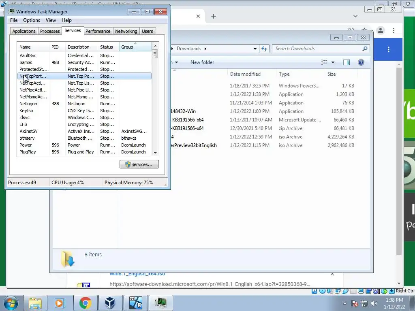
Task: Click the VirtualBox USB status icon
Action: (x=345, y=291)
